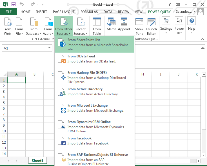The image size is (207, 166).
Task: Open Ribbon Display Options
Action: [x=178, y=4]
